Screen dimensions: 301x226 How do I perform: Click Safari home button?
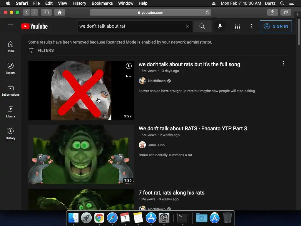tap(59, 12)
